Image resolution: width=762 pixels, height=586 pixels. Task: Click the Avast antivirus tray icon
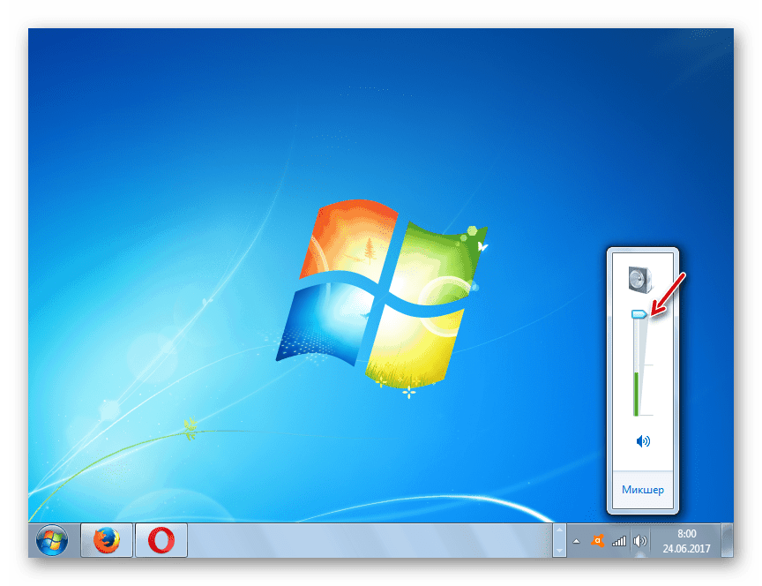(x=598, y=541)
